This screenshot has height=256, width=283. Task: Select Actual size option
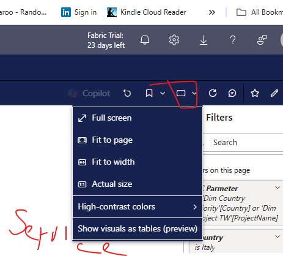pyautogui.click(x=138, y=184)
